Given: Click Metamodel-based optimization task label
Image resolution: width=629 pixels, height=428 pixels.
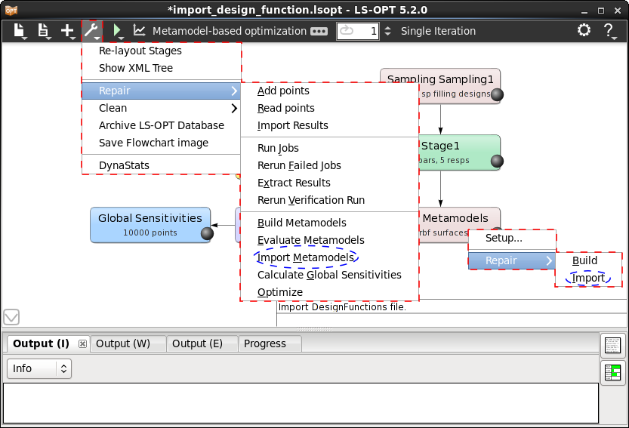Looking at the screenshot, I should tap(230, 31).
